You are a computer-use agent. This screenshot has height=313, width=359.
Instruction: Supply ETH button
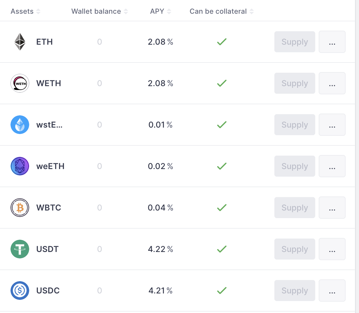pos(295,42)
